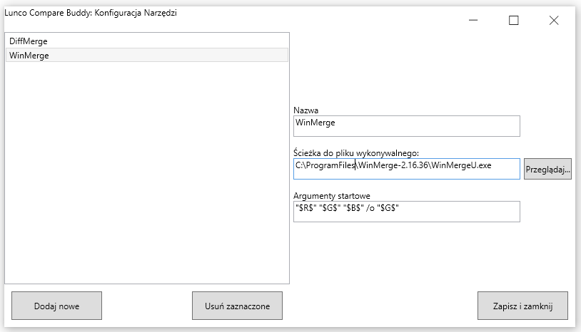Focus the Nazwa text field

click(x=406, y=126)
